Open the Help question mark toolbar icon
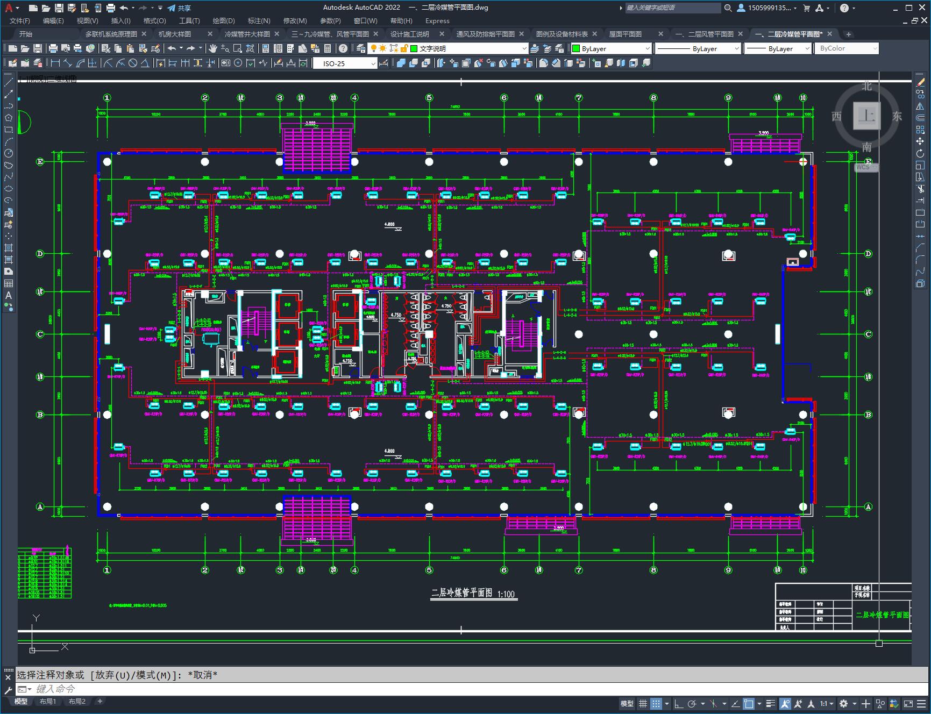931x714 pixels. [x=343, y=48]
